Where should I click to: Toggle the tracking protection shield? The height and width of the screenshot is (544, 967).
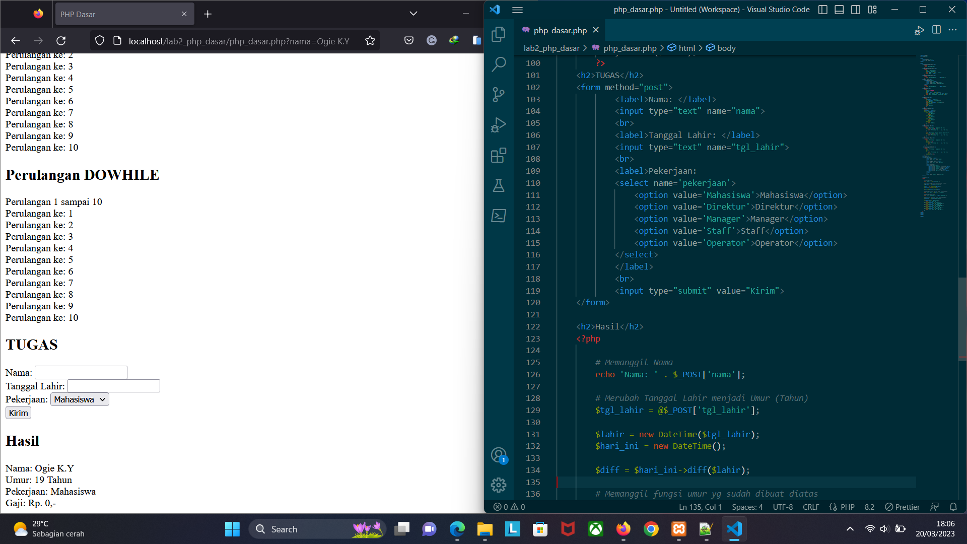click(x=99, y=40)
